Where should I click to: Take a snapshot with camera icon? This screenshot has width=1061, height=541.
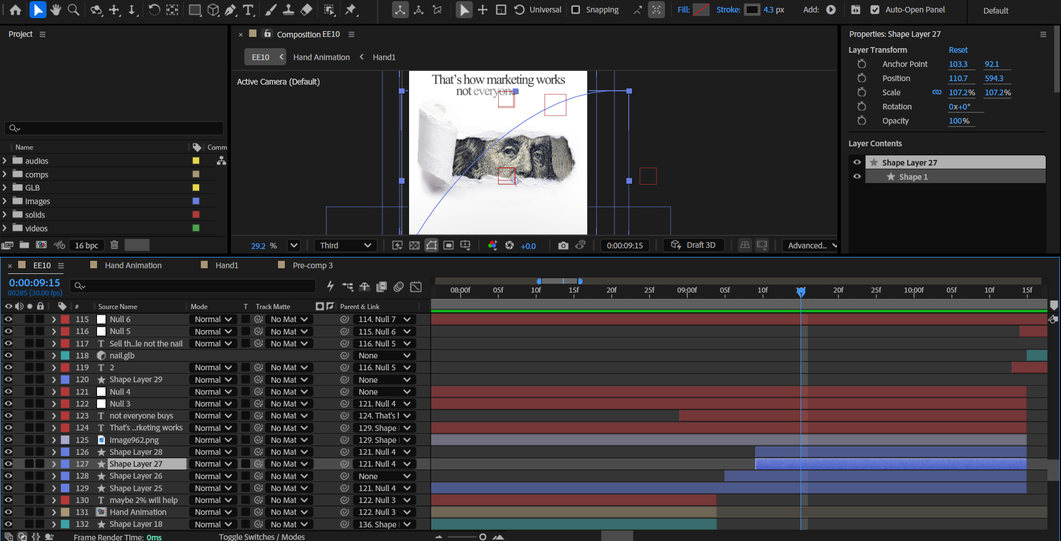(x=563, y=246)
